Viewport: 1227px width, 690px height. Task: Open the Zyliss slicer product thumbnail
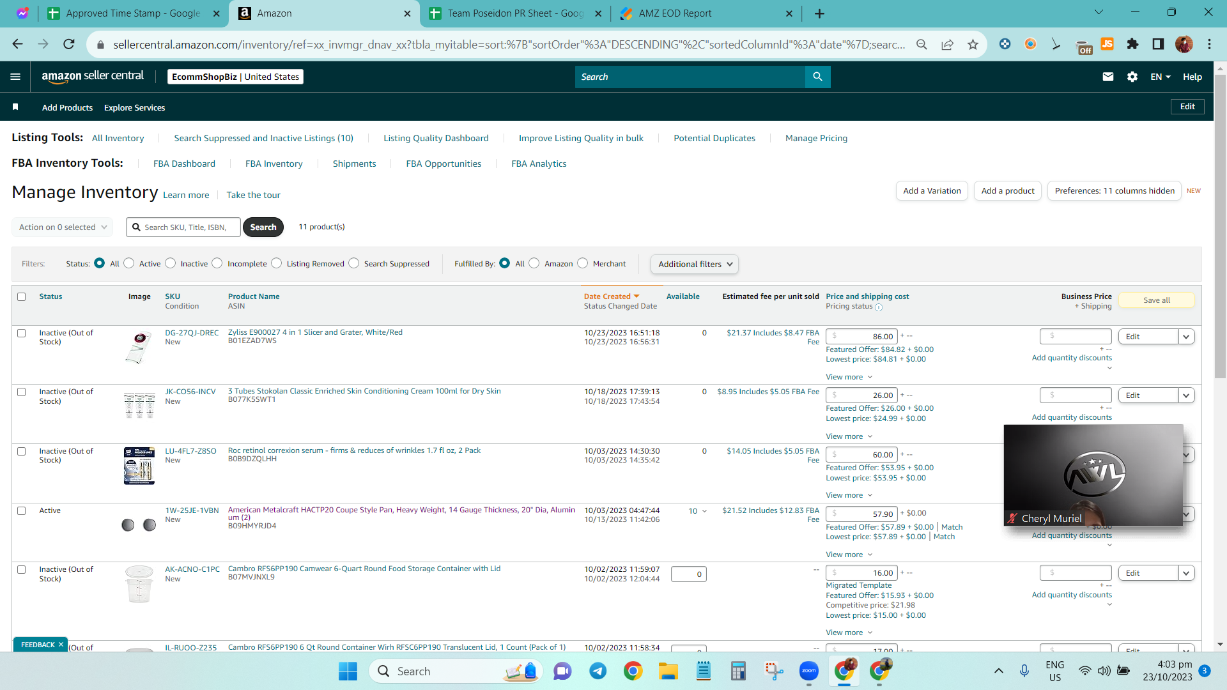pyautogui.click(x=139, y=347)
